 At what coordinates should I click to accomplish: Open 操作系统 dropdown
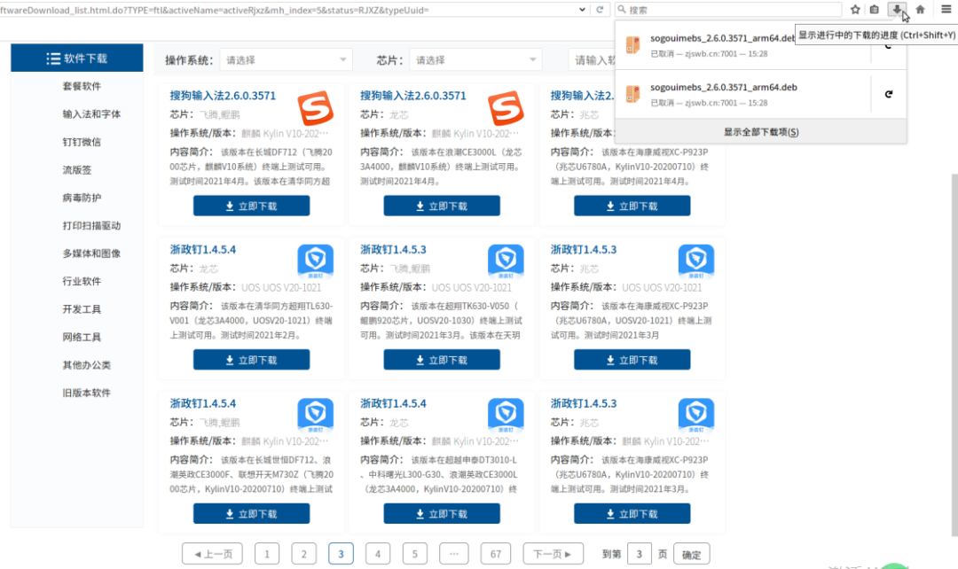(x=286, y=60)
